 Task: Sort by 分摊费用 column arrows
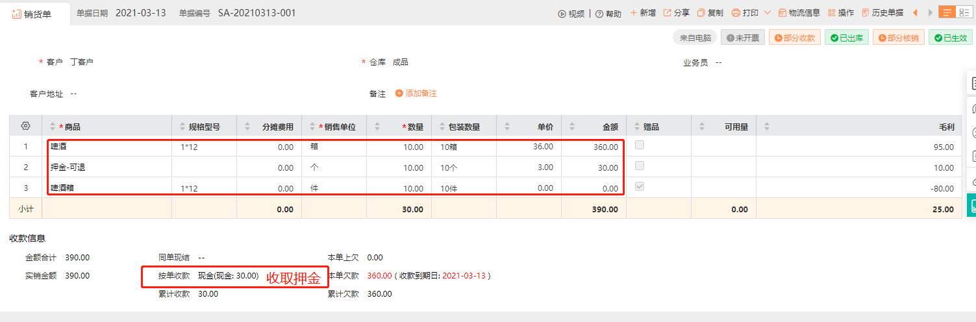(247, 126)
